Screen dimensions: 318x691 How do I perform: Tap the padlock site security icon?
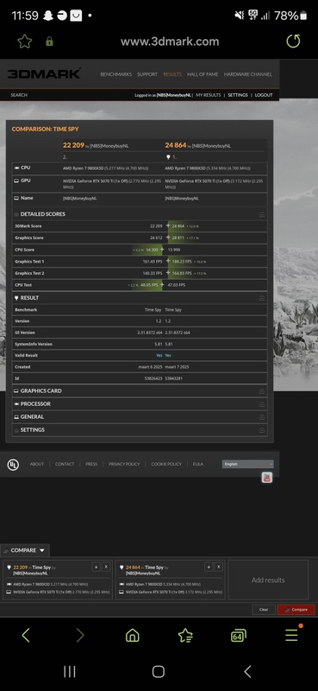click(x=49, y=41)
